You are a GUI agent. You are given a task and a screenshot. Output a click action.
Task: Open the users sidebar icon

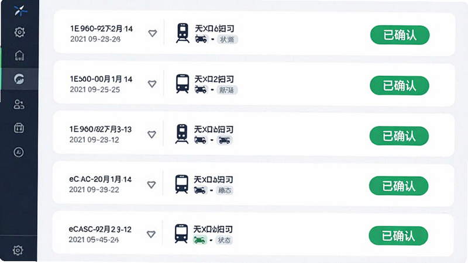point(19,105)
